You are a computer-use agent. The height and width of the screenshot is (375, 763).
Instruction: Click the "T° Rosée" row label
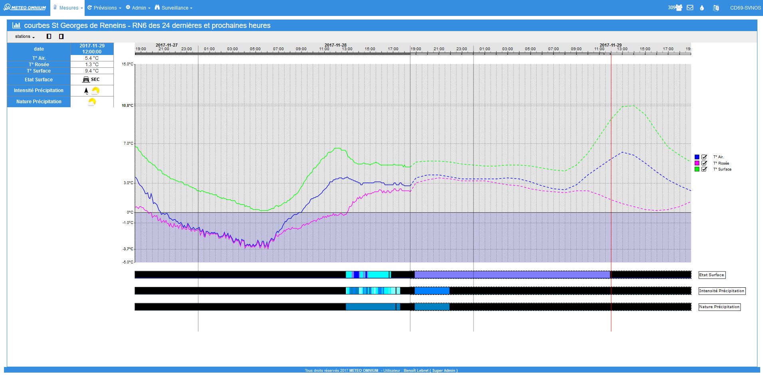(x=39, y=65)
